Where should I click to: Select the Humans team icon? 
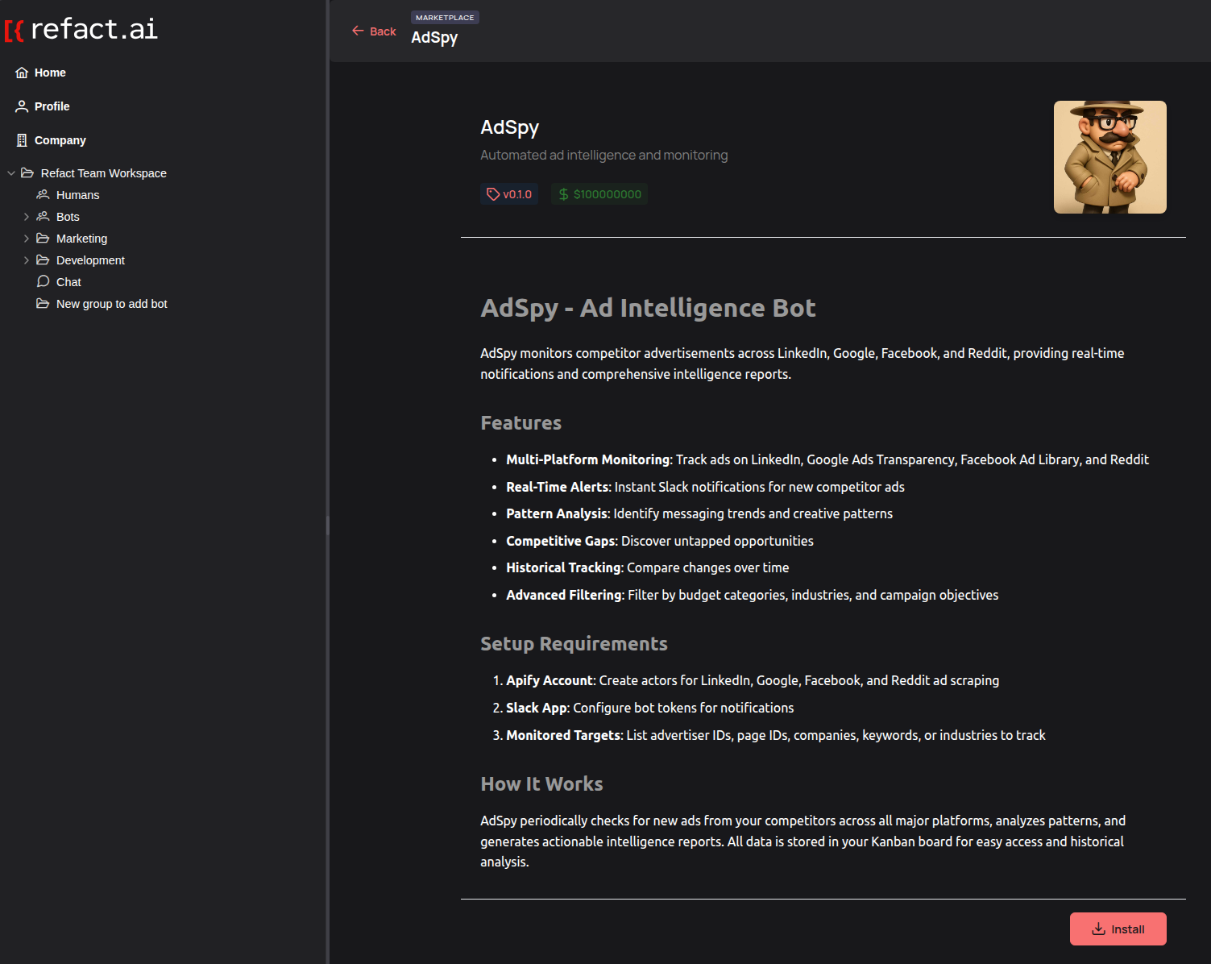click(x=43, y=194)
